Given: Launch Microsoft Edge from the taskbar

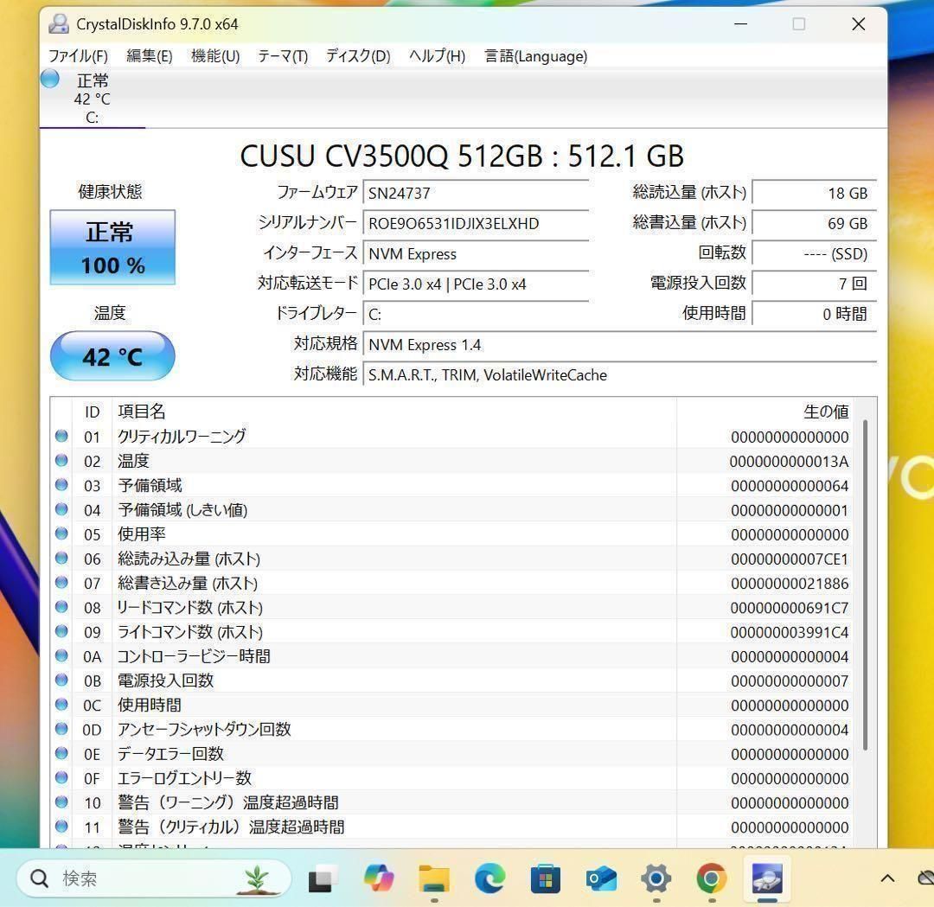Looking at the screenshot, I should pos(489,878).
